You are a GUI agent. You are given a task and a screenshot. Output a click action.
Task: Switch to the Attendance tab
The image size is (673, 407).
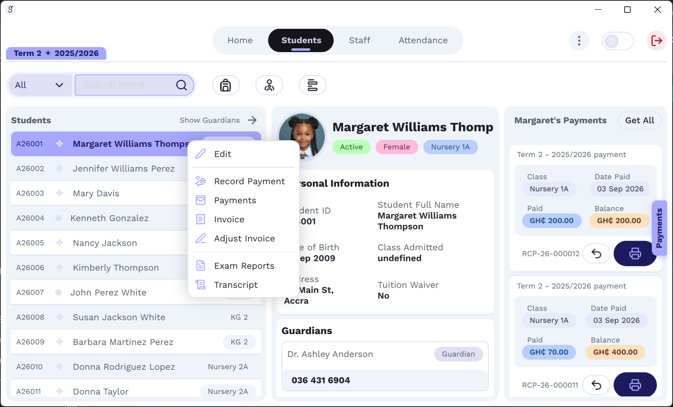(423, 40)
